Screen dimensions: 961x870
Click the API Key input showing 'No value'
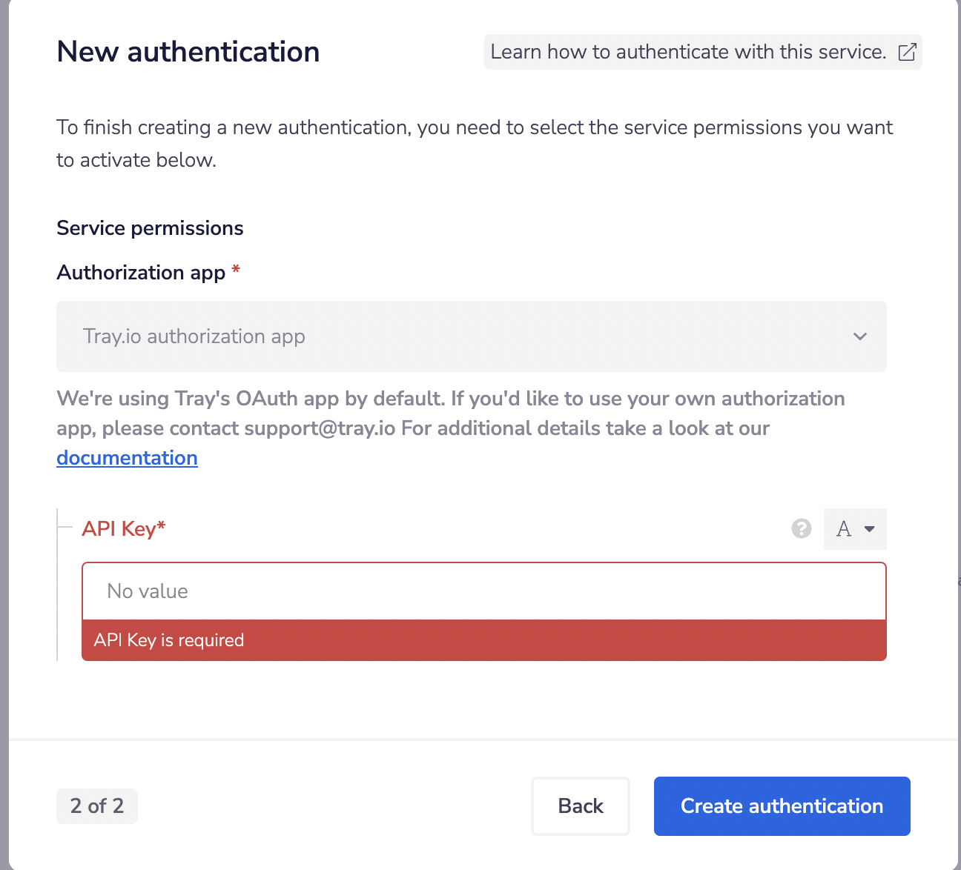tap(483, 591)
